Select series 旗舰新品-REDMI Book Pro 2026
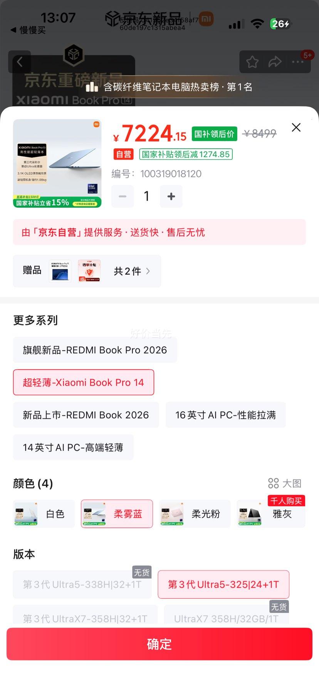Image resolution: width=319 pixels, height=692 pixels. [x=95, y=350]
